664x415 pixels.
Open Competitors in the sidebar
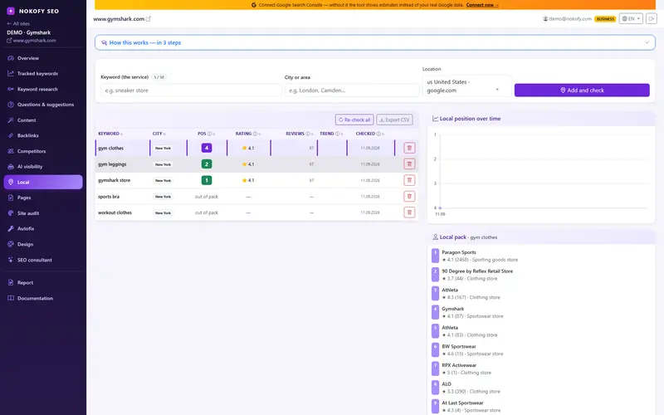point(43,151)
